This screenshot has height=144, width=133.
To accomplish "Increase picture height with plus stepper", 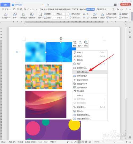I will pos(67,14).
